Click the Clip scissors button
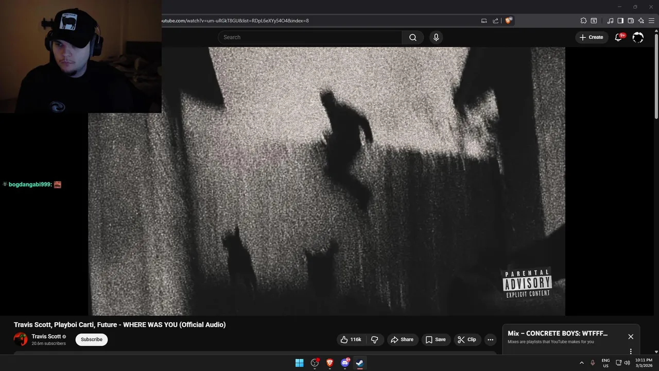Image resolution: width=659 pixels, height=371 pixels. [467, 340]
